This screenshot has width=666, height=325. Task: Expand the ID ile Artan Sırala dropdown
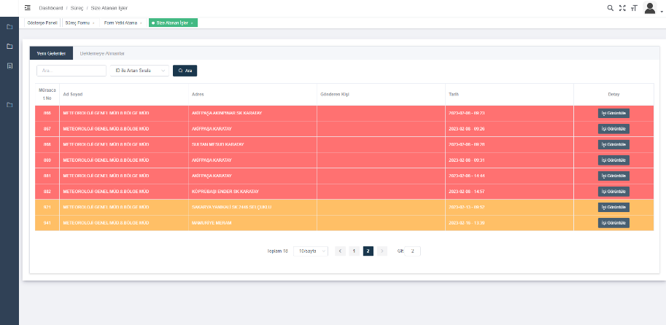139,71
